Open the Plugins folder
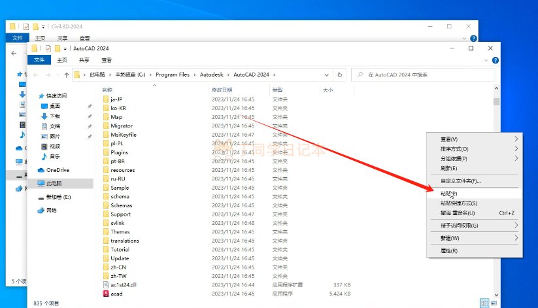Viewport: 538px width, 308px height. tap(119, 152)
